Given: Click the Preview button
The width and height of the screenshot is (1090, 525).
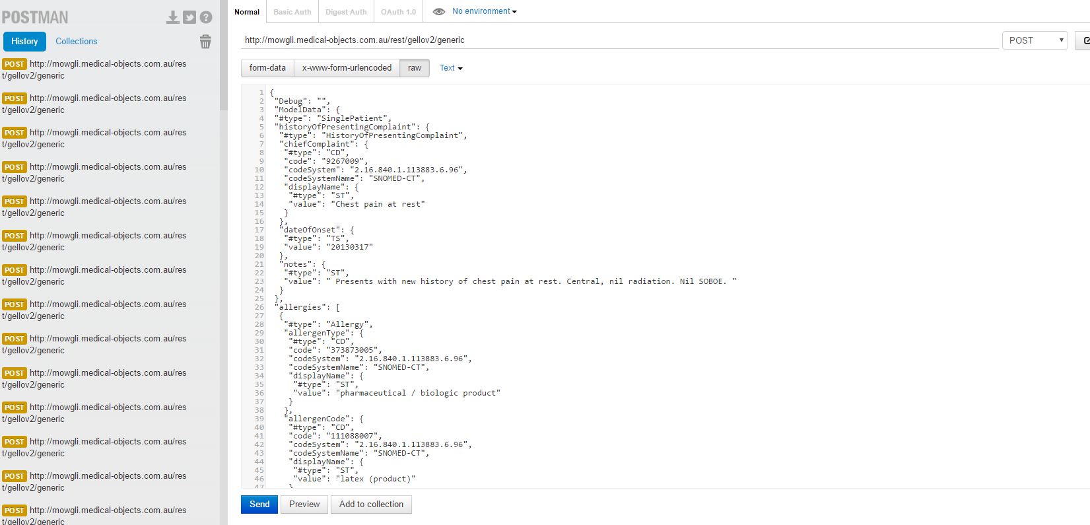Looking at the screenshot, I should (304, 505).
